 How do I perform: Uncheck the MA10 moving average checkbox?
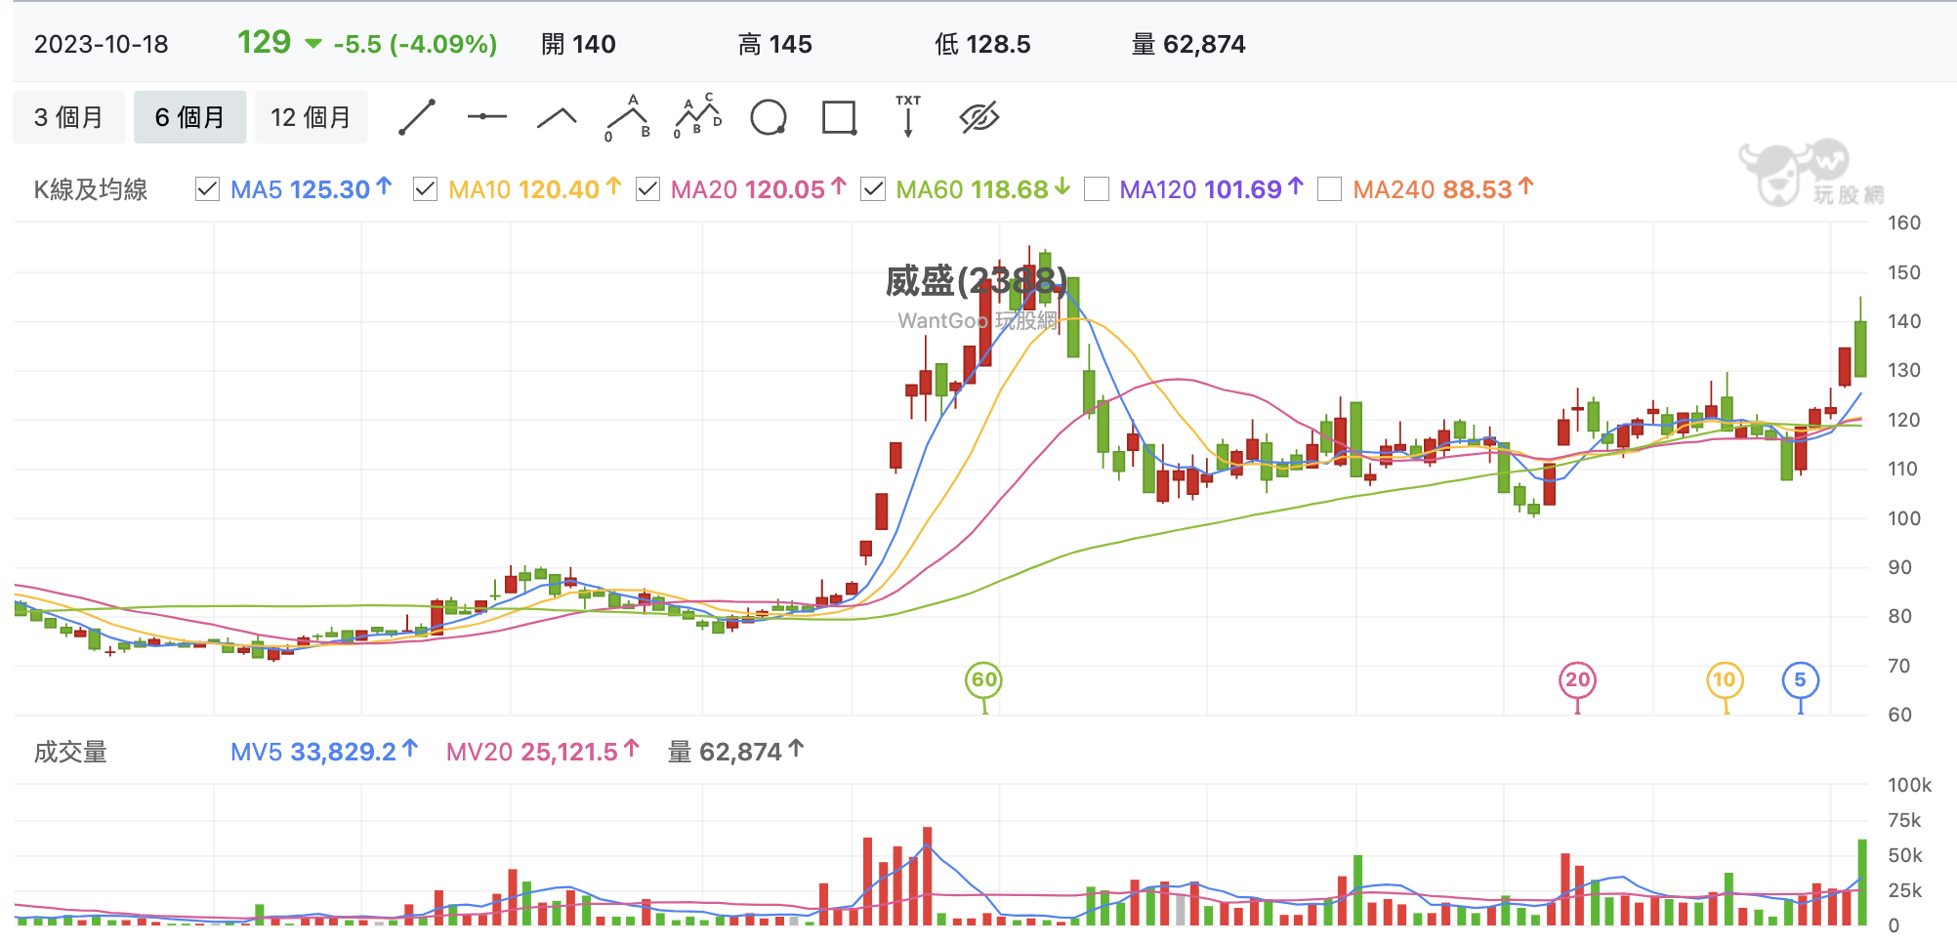tap(425, 189)
